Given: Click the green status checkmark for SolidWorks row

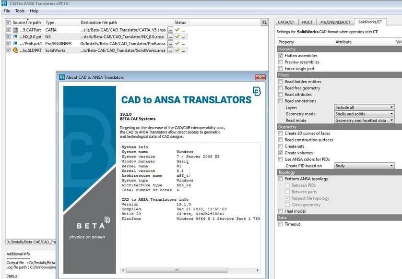Looking at the screenshot, I should (x=177, y=50).
